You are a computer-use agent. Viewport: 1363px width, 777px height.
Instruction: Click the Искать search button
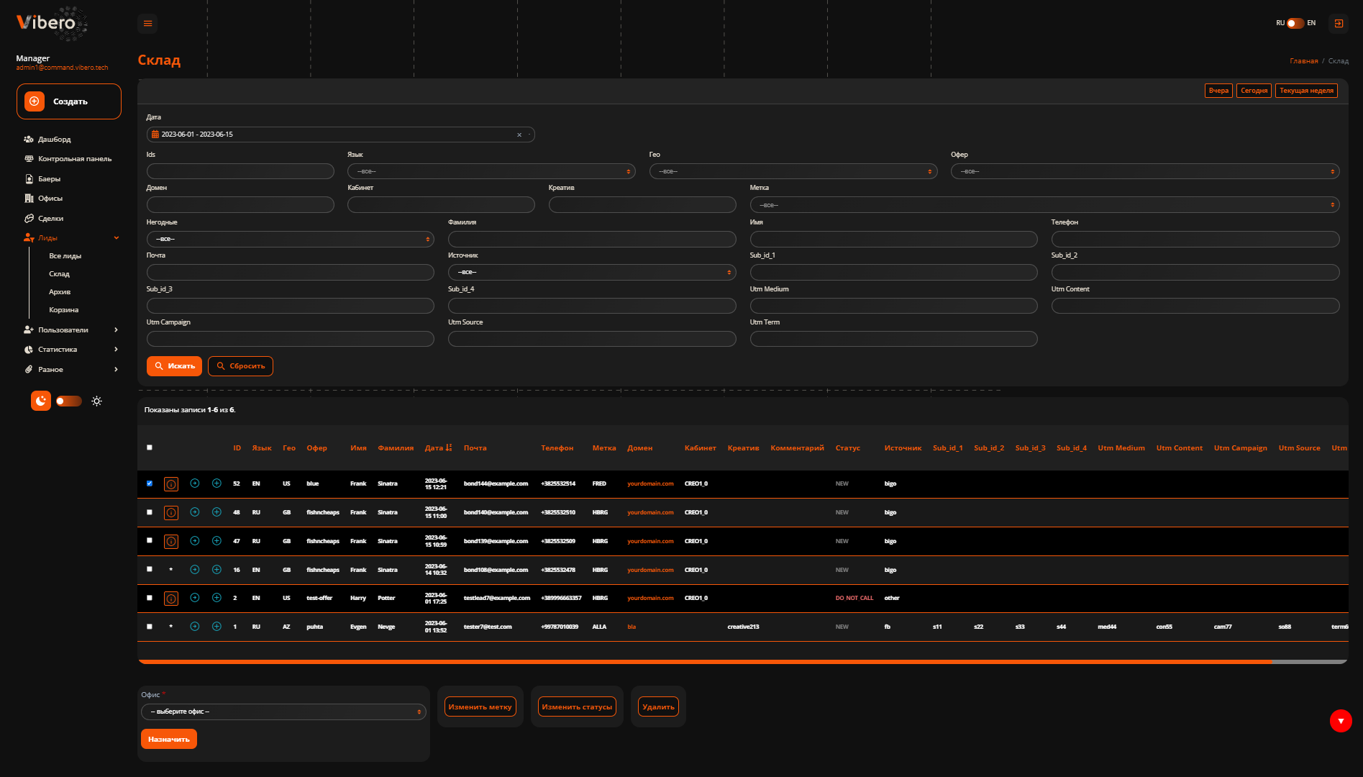tap(174, 366)
